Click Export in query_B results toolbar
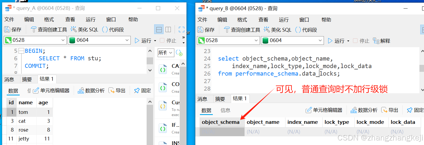This screenshot has width=424, height=145. pyautogui.click(x=390, y=110)
